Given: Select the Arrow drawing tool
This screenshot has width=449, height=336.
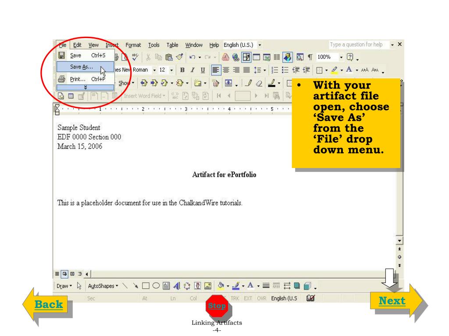Looking at the screenshot, I should coord(135,286).
